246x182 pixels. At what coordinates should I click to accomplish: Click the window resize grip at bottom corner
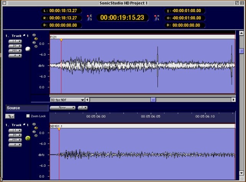coord(242,178)
